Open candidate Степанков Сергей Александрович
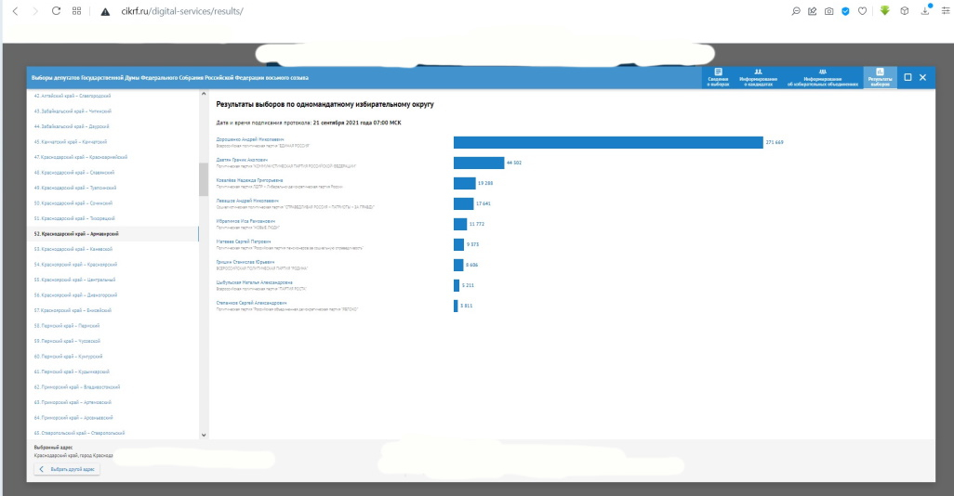The height and width of the screenshot is (496, 954). click(251, 303)
